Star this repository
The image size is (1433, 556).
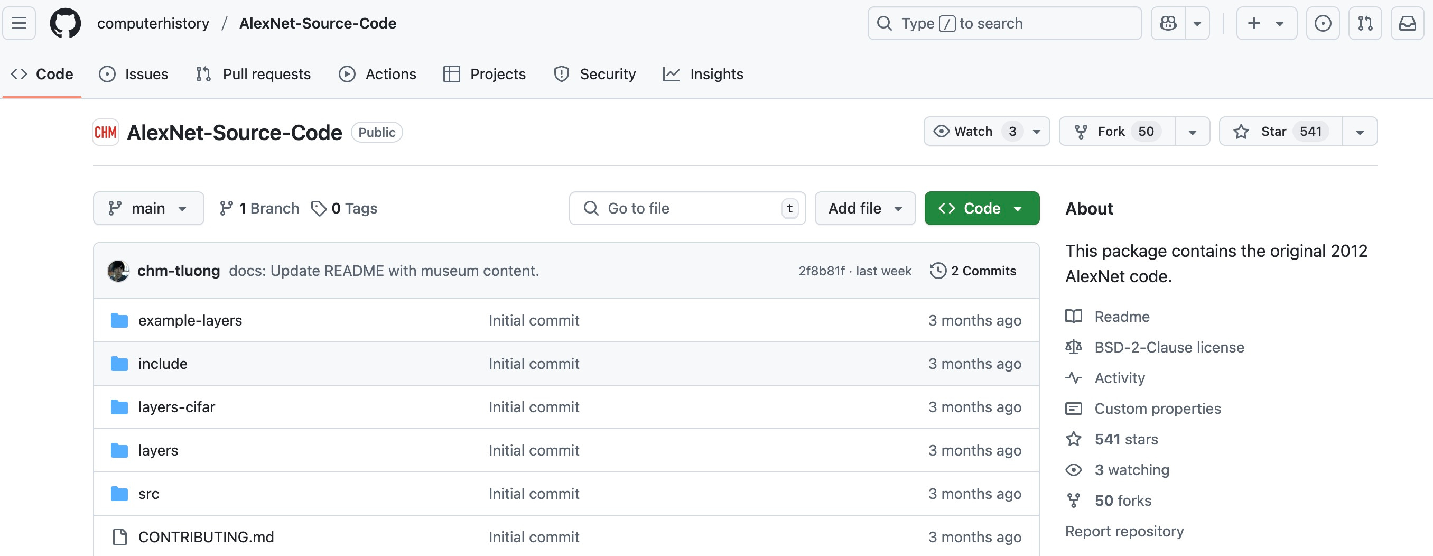[x=1281, y=132]
